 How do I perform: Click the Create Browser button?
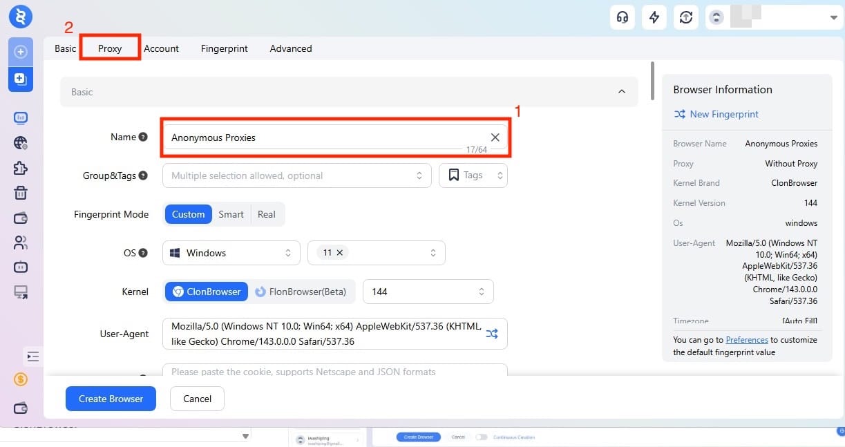[x=111, y=399]
